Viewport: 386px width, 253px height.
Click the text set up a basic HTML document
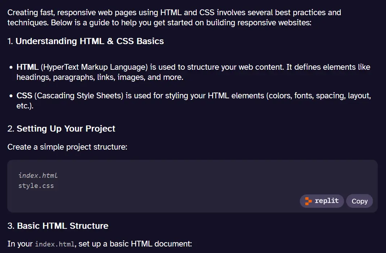click(x=135, y=244)
